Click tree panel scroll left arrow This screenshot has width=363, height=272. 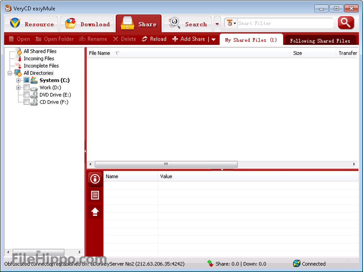click(x=8, y=252)
